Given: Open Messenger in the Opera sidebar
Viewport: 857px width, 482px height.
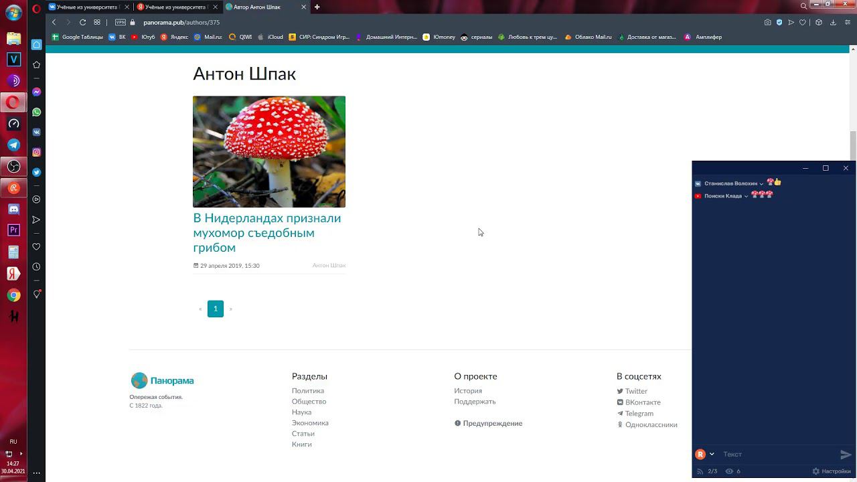Looking at the screenshot, I should [37, 92].
